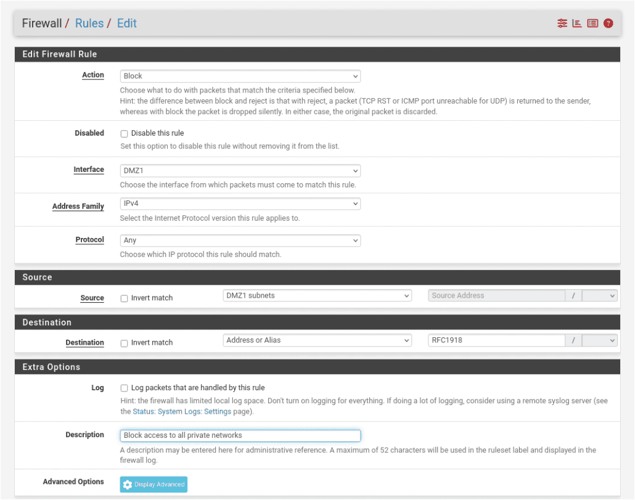Image resolution: width=635 pixels, height=500 pixels.
Task: Enable Log packets handled by this rule
Action: pyautogui.click(x=125, y=388)
